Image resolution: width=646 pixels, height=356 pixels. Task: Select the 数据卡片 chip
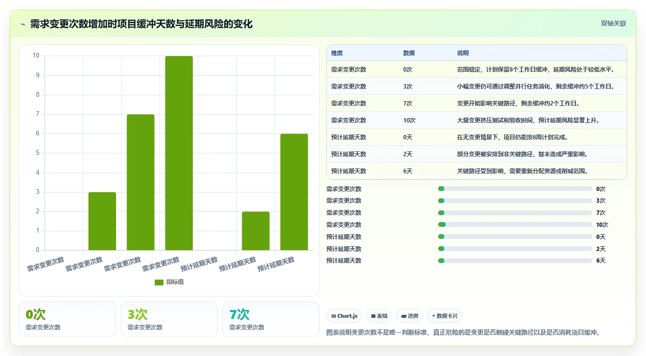point(445,316)
